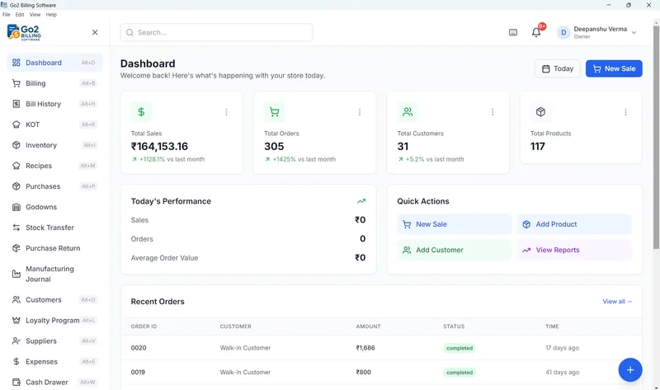Screen dimensions: 660x390
Task: Collapse the sidebar with the X icon
Action: coord(95,32)
